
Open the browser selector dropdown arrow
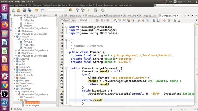[73, 10]
